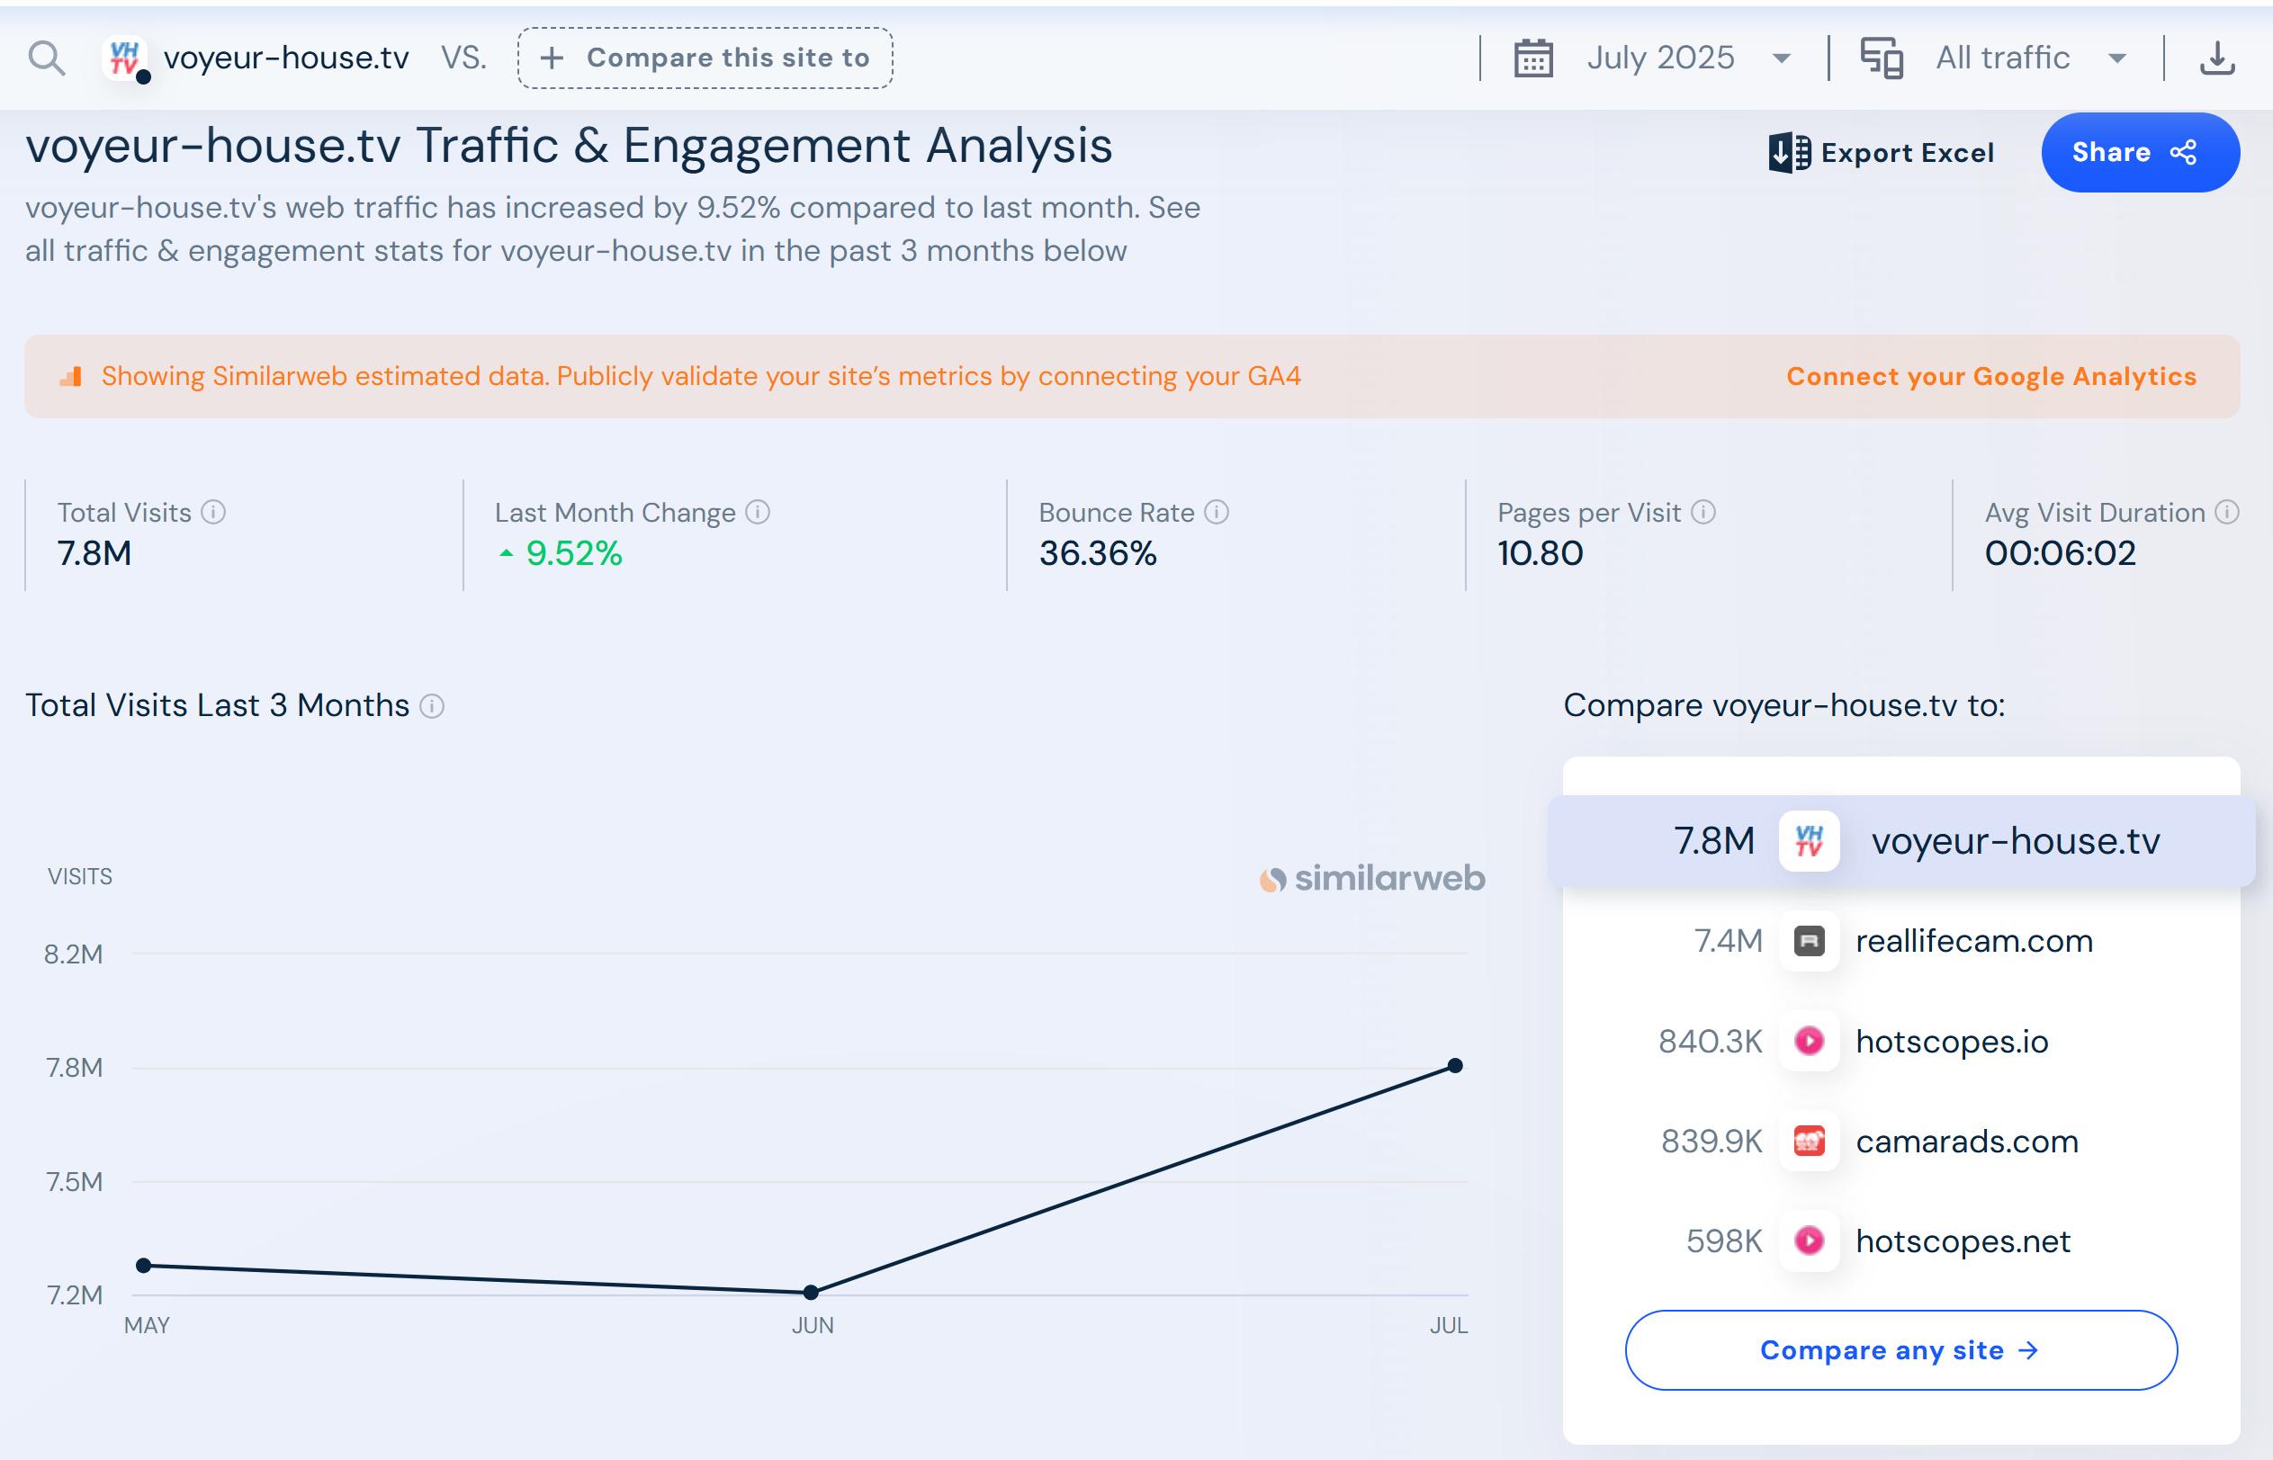Click the Total Visits info icon

point(214,513)
